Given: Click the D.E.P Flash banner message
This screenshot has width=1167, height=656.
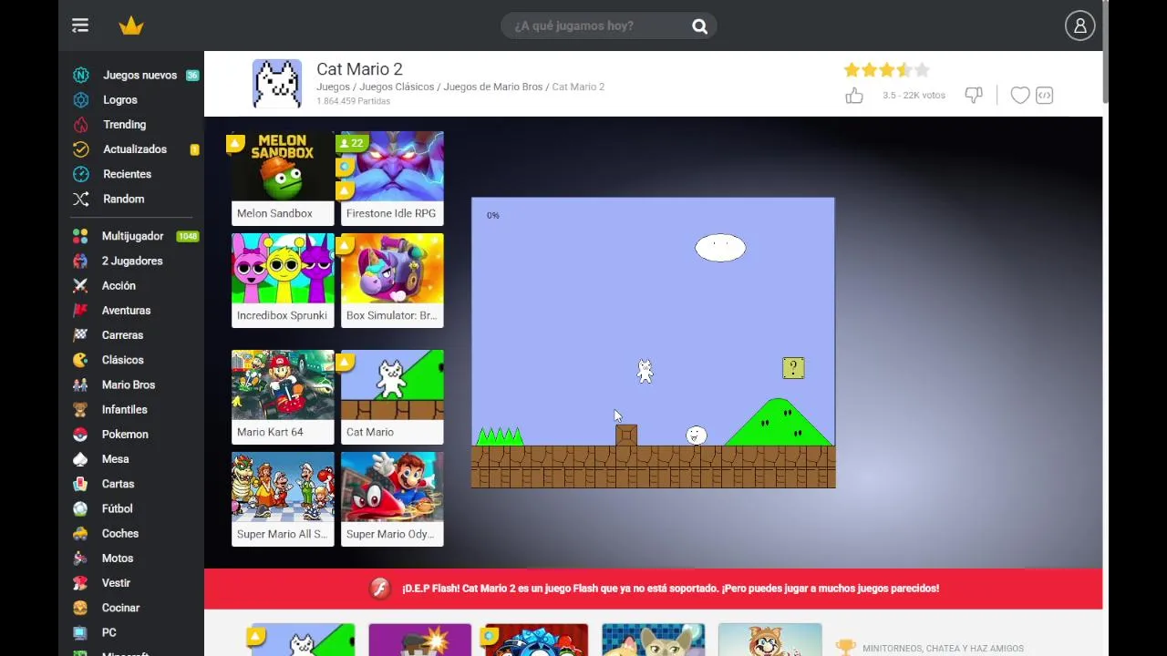Looking at the screenshot, I should (x=670, y=589).
